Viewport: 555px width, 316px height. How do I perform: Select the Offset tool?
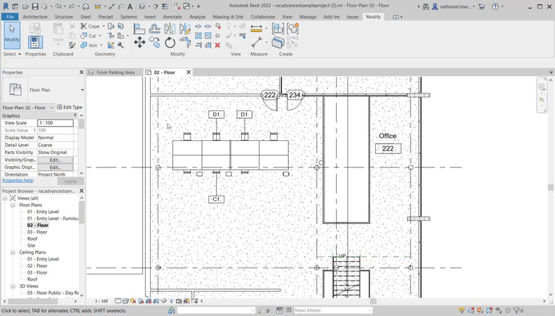click(x=155, y=28)
